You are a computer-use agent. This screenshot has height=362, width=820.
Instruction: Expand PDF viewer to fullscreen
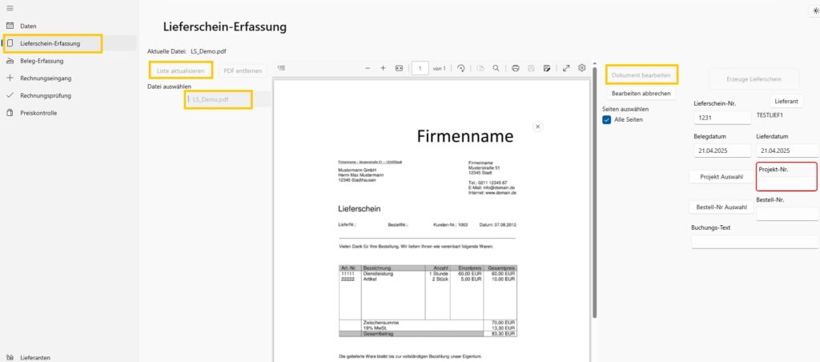pos(566,68)
